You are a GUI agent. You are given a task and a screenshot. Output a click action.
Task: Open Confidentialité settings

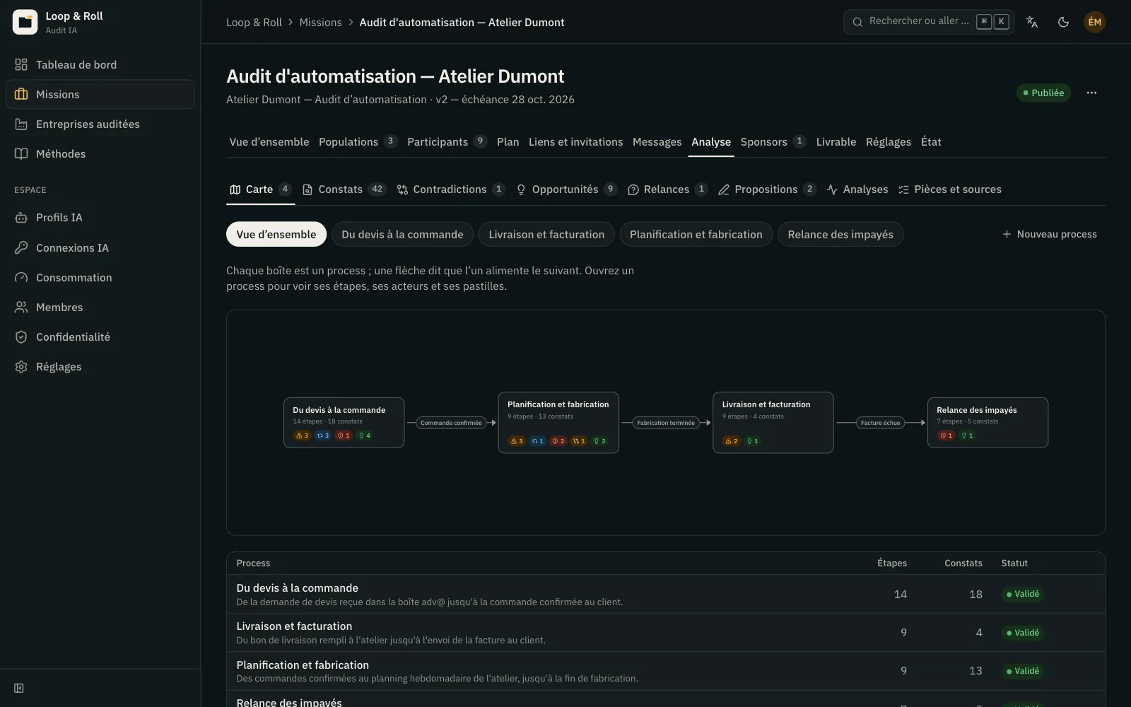coord(100,337)
